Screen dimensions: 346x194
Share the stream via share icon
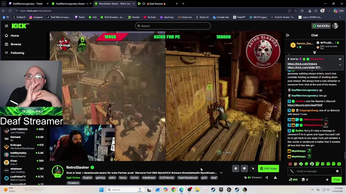click(267, 178)
